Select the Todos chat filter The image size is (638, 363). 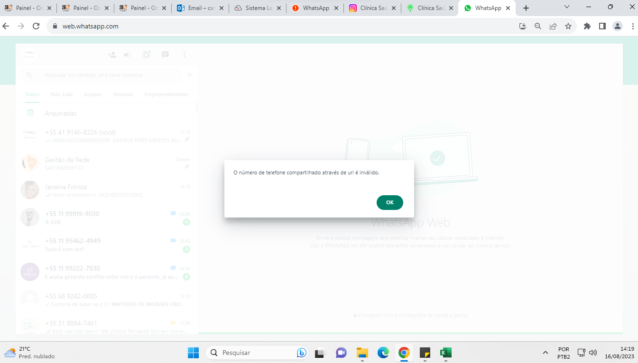coord(32,94)
